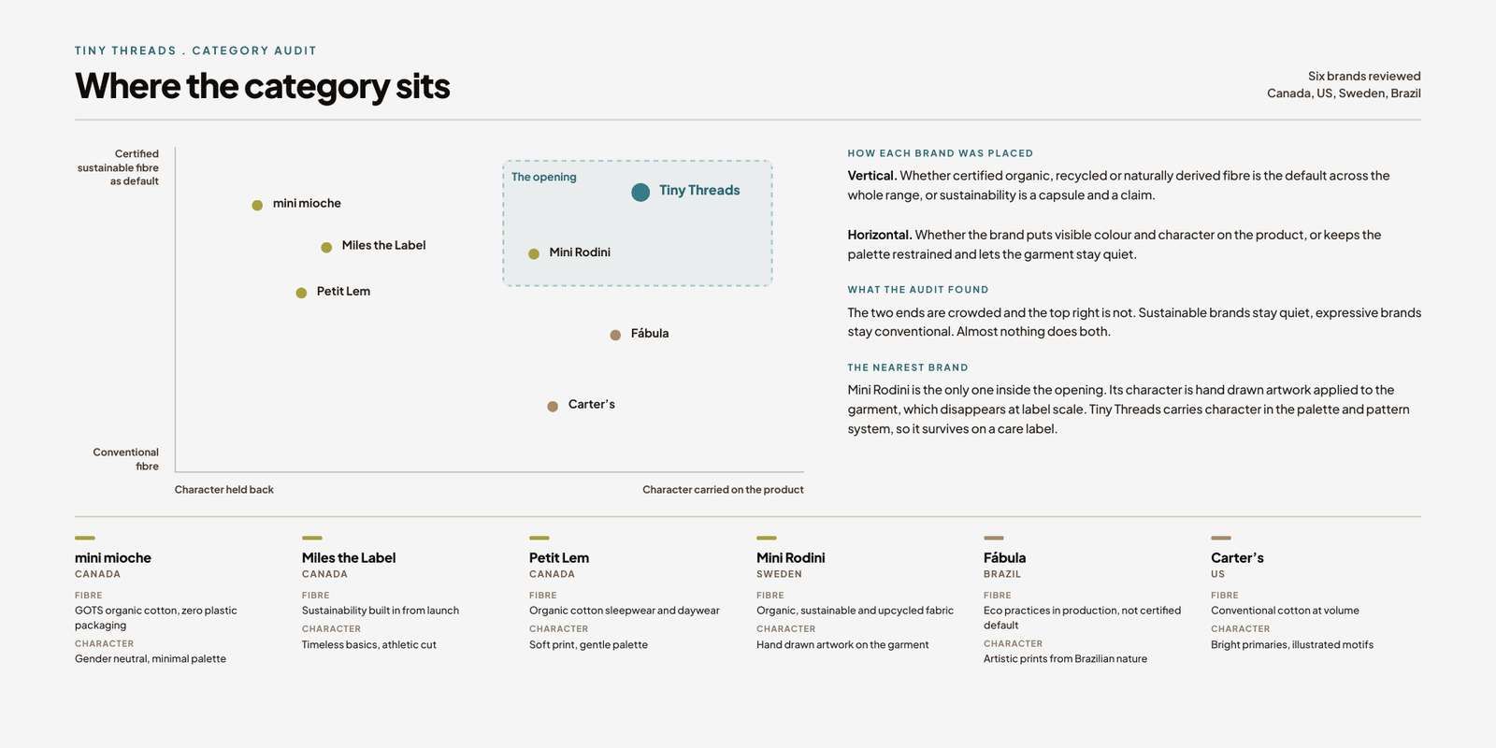Click 'The opening' label in dashed box
The height and width of the screenshot is (748, 1496).
click(x=544, y=177)
